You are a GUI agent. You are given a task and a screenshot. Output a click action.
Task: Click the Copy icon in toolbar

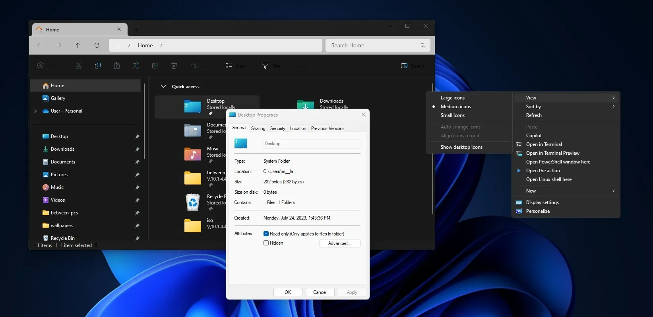coord(98,66)
